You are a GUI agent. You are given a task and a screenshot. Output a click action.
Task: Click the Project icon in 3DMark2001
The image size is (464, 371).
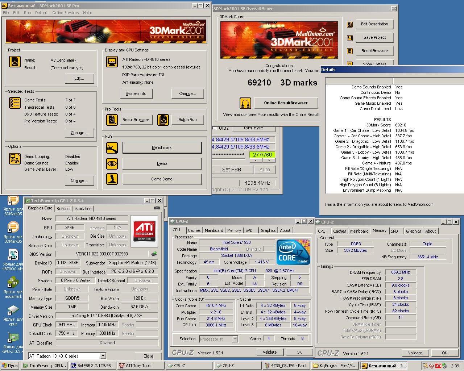click(x=15, y=62)
